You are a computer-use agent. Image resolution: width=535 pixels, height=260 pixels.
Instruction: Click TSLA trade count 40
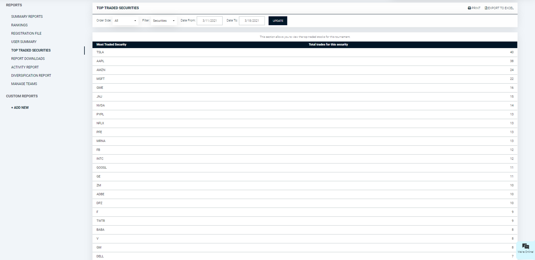point(512,52)
